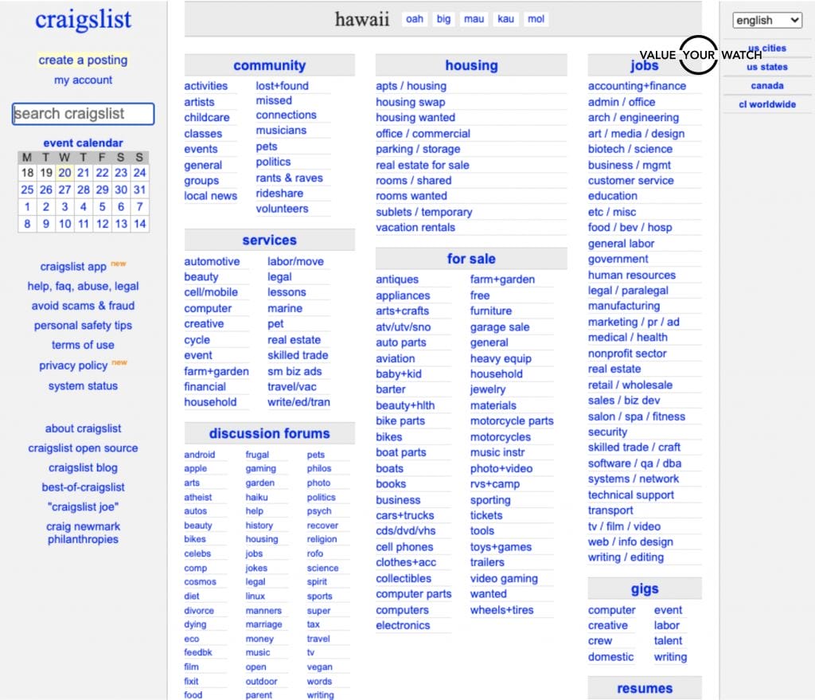Open the apts / housing category

411,86
